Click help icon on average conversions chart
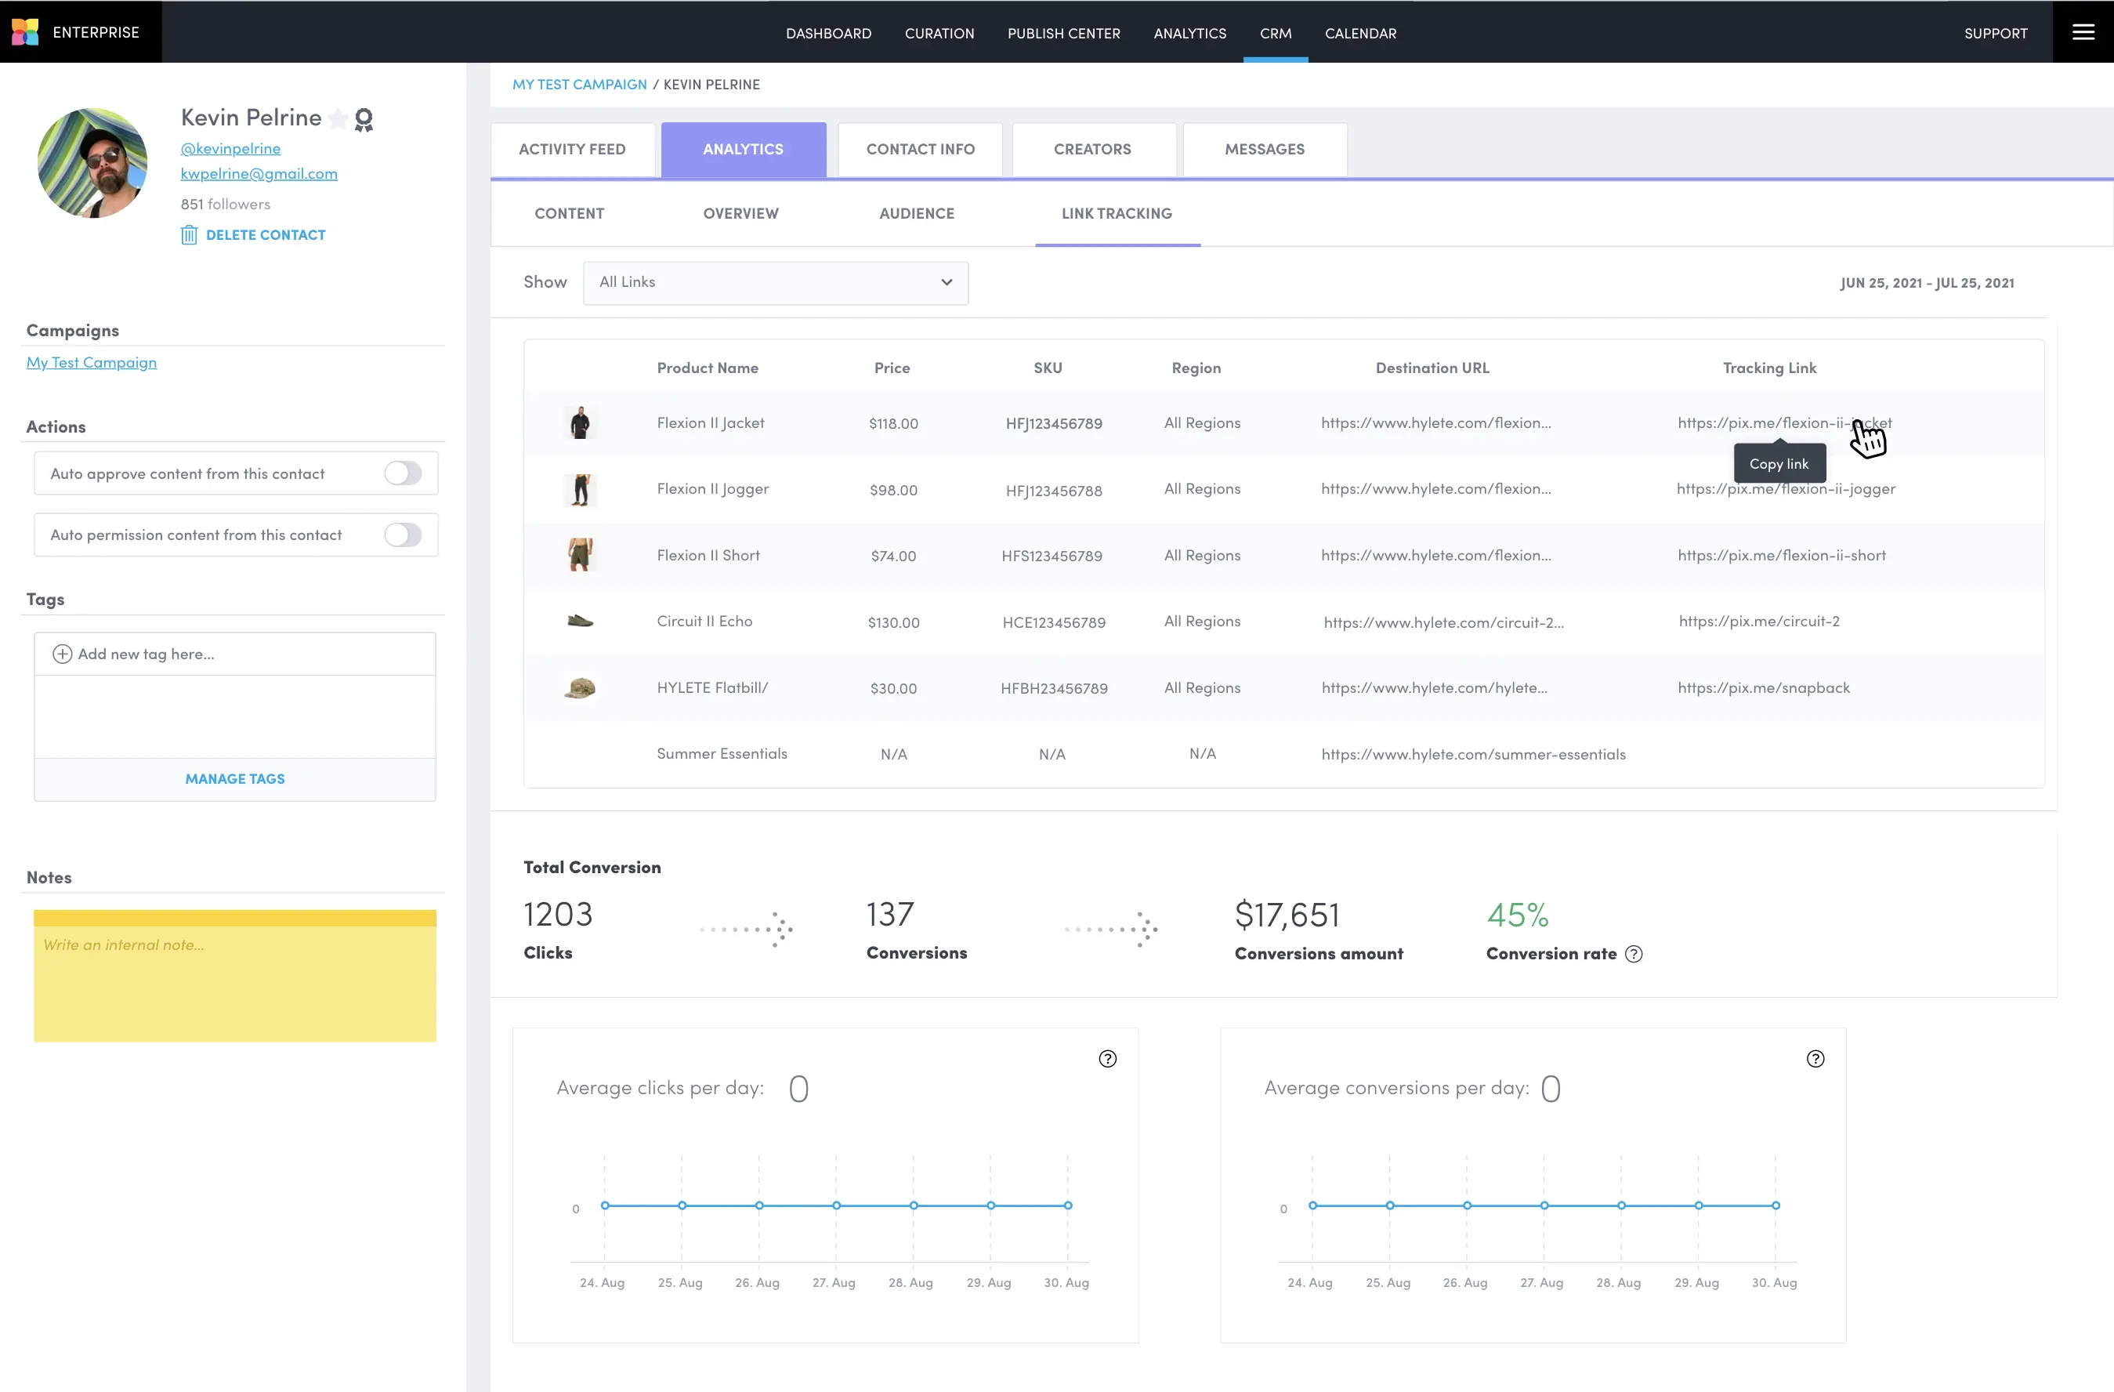Screen dimensions: 2114x1392 pos(1815,1059)
